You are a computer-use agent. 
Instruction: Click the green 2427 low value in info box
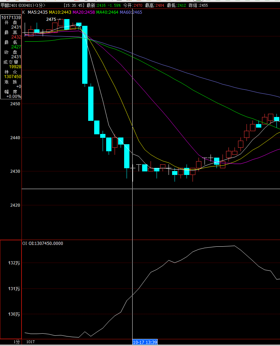pyautogui.click(x=16, y=47)
